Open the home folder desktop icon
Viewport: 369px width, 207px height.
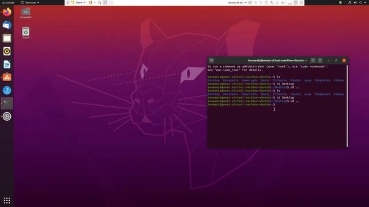click(x=25, y=13)
